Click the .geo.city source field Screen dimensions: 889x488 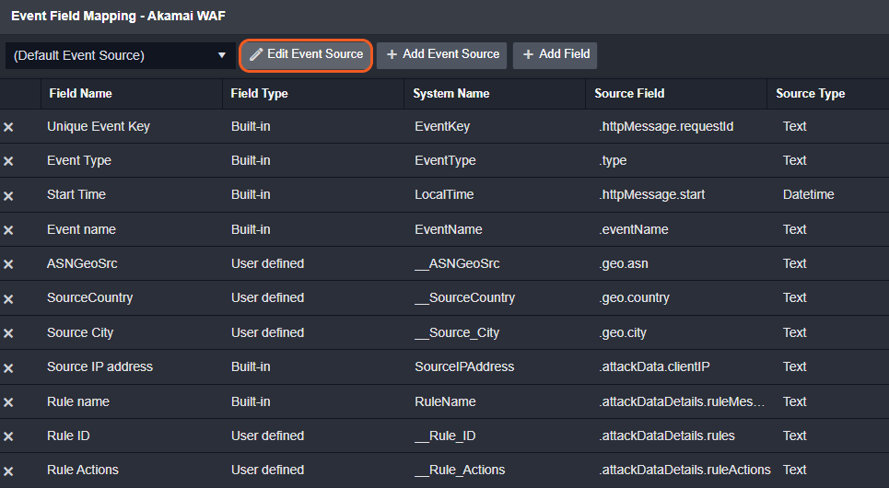point(623,332)
